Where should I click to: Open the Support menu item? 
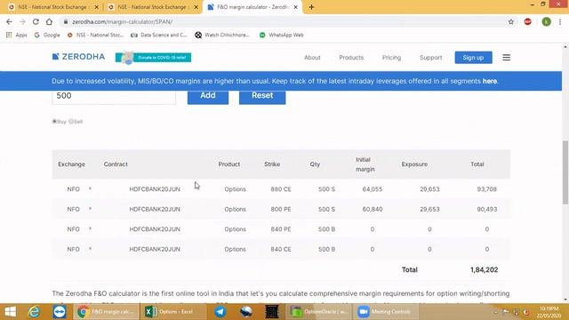pyautogui.click(x=430, y=57)
